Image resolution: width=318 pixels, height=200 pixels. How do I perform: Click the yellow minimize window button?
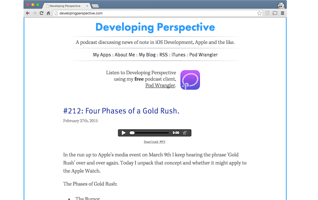[33, 5]
